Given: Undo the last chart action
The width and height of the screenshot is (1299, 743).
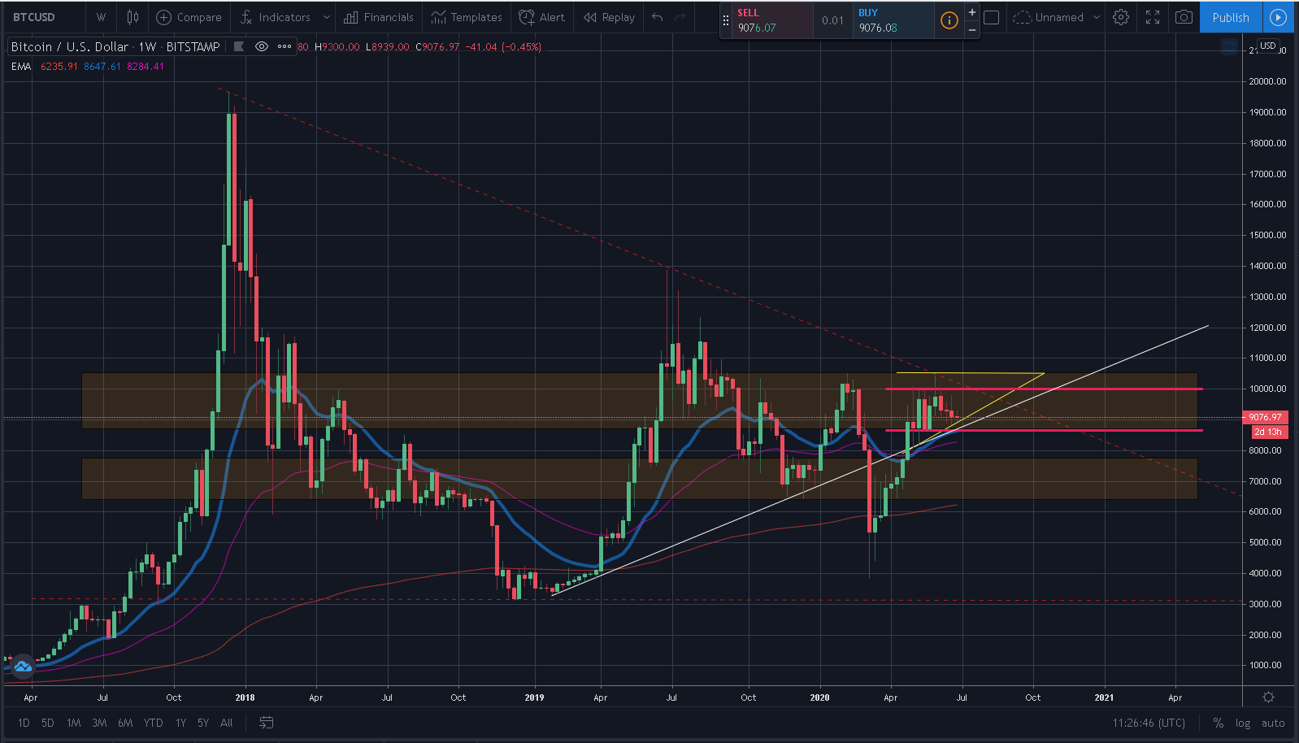Looking at the screenshot, I should pyautogui.click(x=658, y=17).
